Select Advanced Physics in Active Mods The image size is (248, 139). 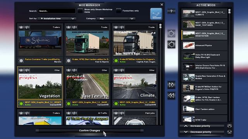204,46
